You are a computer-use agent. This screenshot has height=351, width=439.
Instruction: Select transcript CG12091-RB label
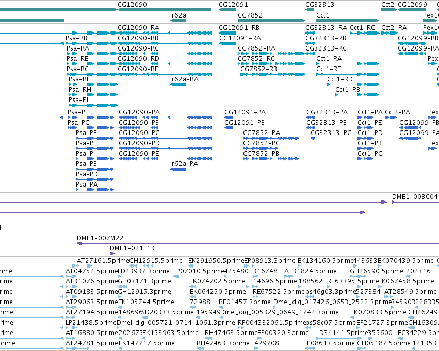239,28
